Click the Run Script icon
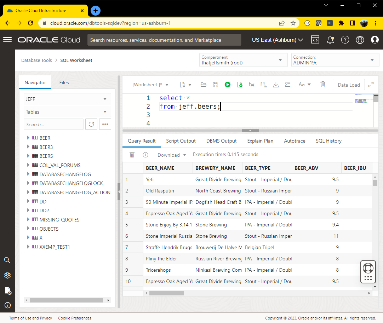 [240, 85]
